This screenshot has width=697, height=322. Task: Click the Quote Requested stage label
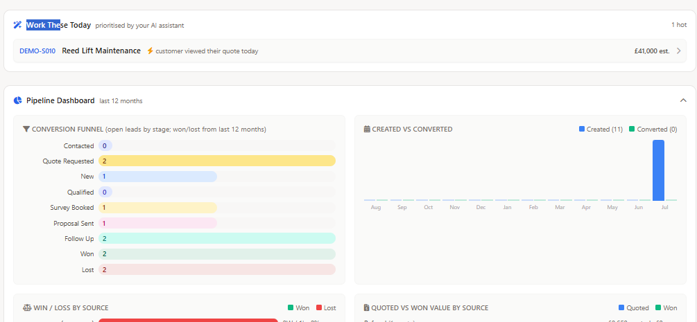[68, 161]
